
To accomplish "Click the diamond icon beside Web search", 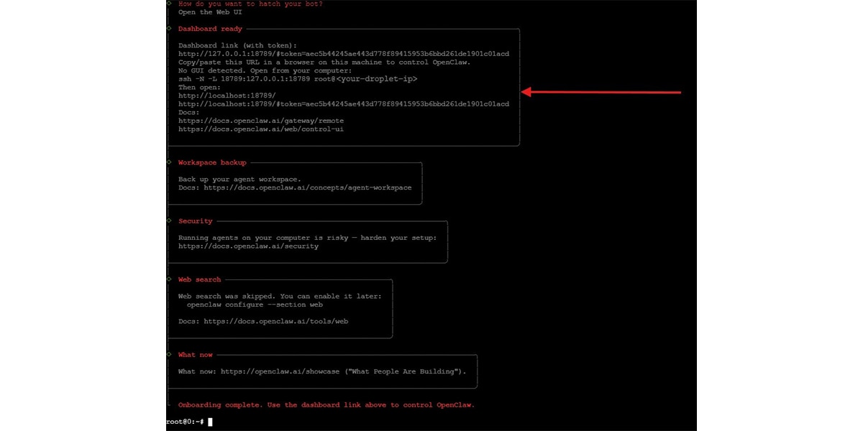I will (169, 279).
